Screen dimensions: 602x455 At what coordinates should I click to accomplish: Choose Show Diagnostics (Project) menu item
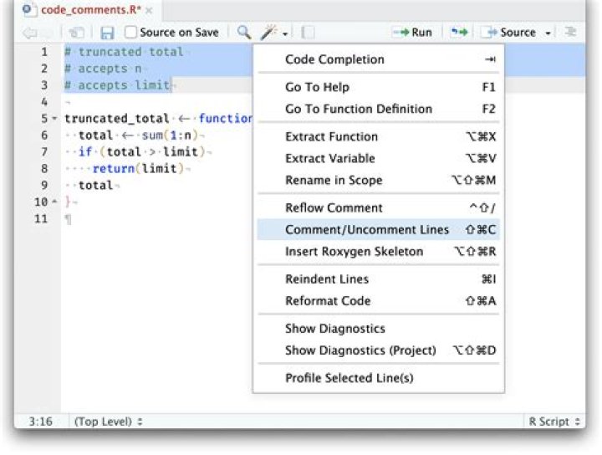pos(378,350)
